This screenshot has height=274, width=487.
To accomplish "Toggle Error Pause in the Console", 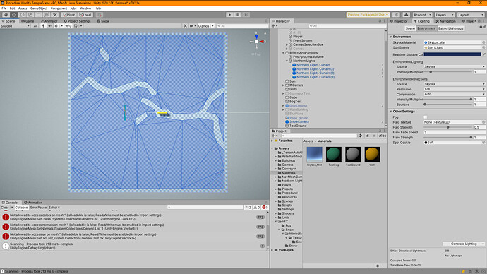I will (x=38, y=207).
